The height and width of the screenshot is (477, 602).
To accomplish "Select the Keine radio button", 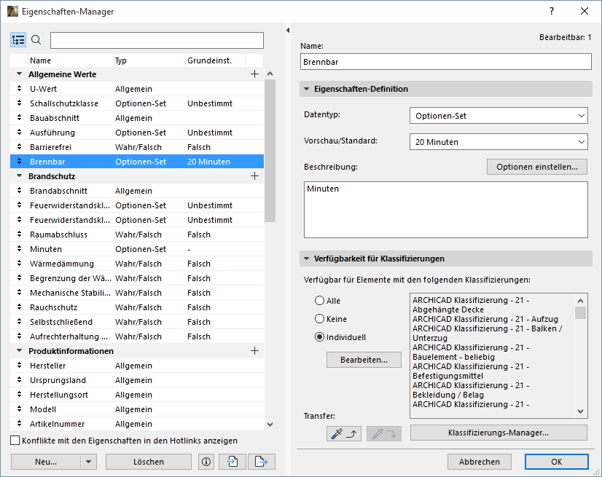I will (x=319, y=318).
